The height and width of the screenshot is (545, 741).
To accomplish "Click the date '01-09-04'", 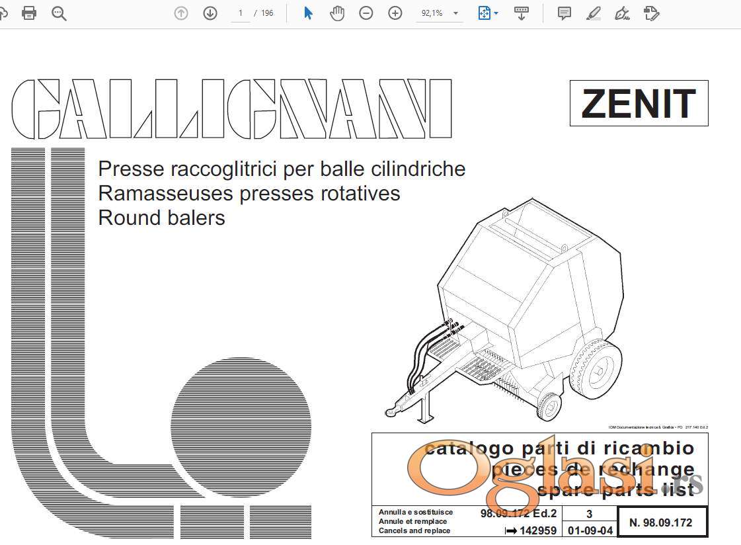I will (590, 530).
